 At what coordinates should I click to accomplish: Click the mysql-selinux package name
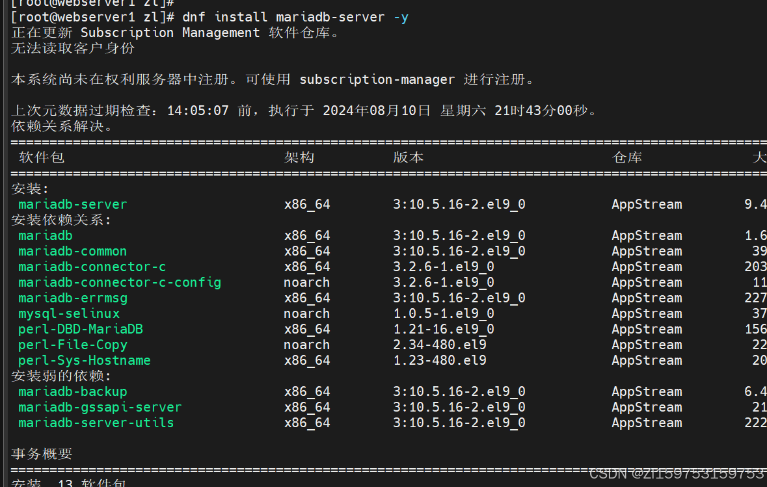pos(69,314)
